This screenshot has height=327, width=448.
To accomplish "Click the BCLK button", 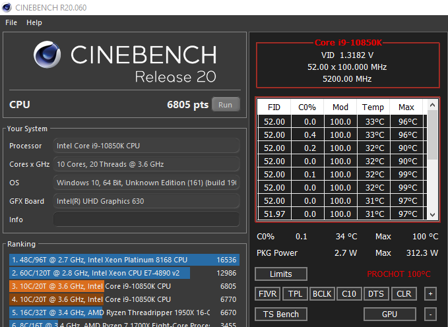I will point(321,294).
